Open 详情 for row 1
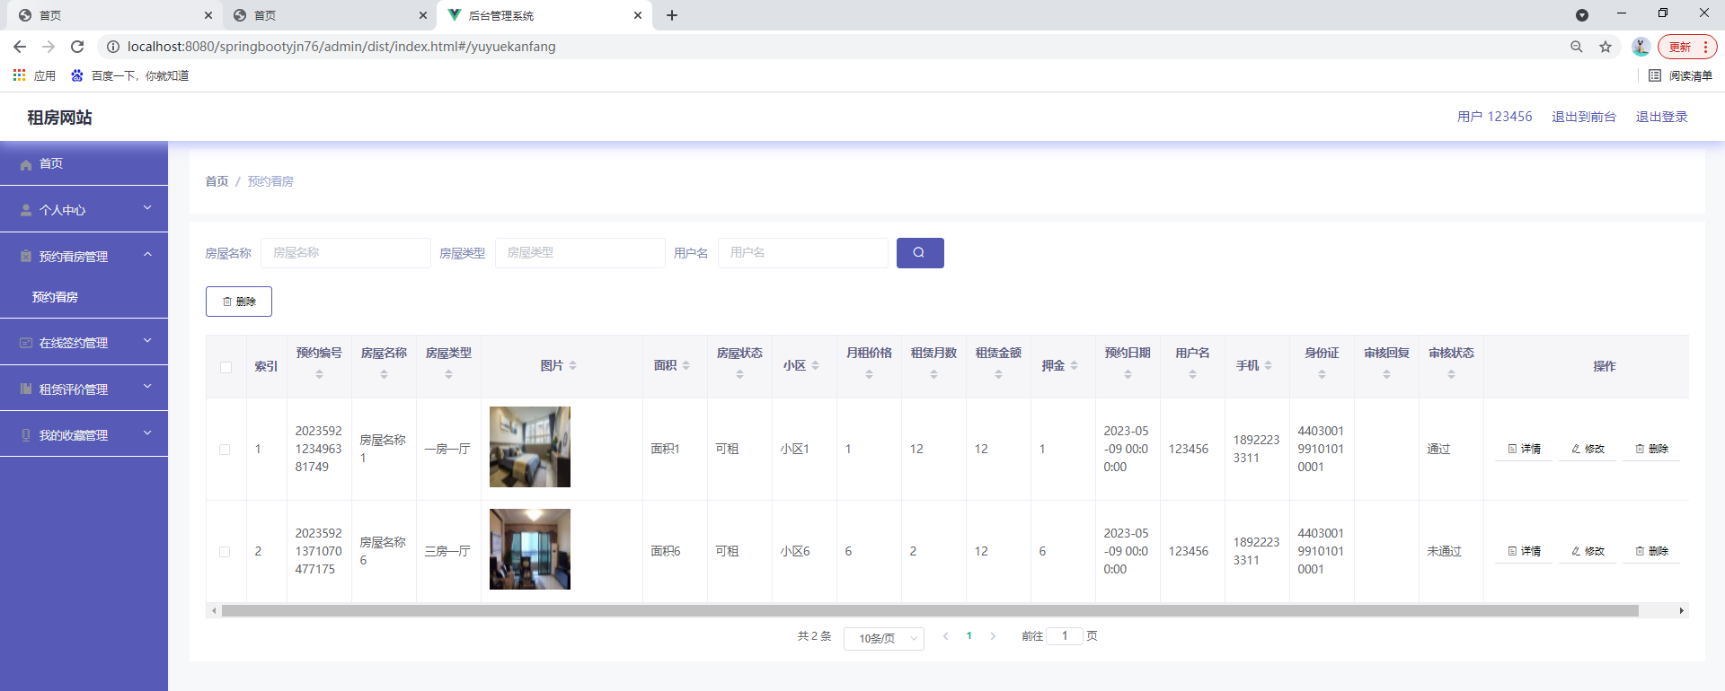The width and height of the screenshot is (1725, 691). click(x=1524, y=449)
